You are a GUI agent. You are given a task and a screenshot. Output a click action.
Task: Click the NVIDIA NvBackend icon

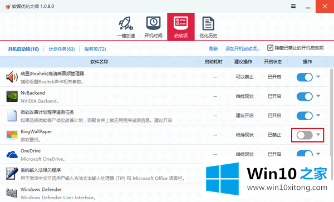click(12, 96)
